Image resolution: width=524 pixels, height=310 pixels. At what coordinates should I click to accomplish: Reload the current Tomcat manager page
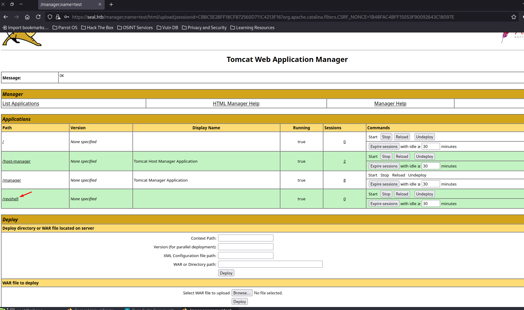click(x=38, y=17)
